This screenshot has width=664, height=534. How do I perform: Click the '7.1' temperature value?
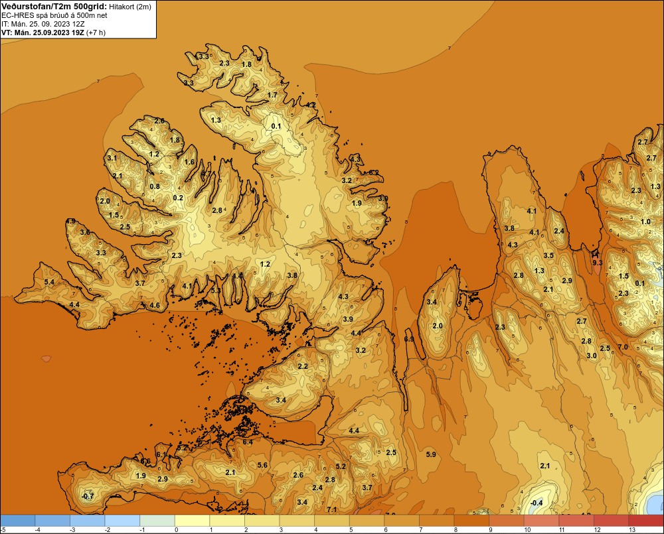[331, 509]
